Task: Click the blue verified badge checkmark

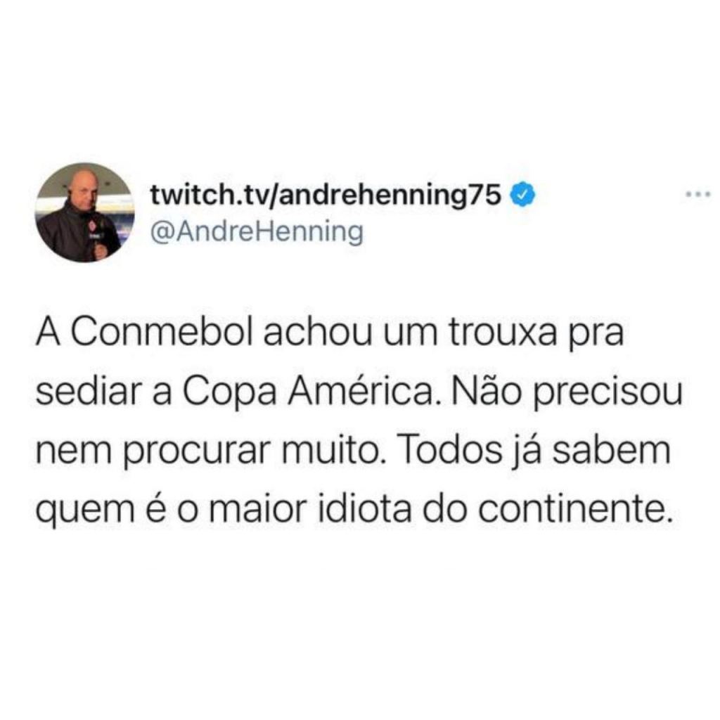Action: [523, 194]
